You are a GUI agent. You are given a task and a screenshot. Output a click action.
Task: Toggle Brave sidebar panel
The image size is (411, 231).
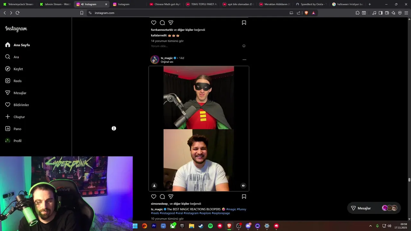[x=380, y=13]
